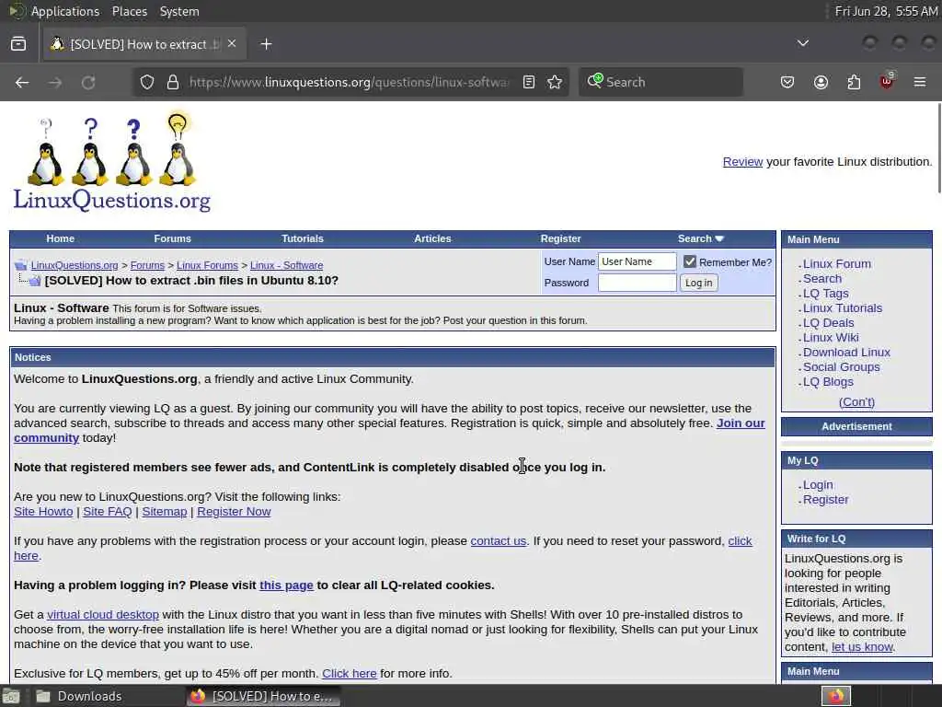Toggle the Remember Me checkbox
Viewport: 942px width, 707px height.
click(690, 261)
